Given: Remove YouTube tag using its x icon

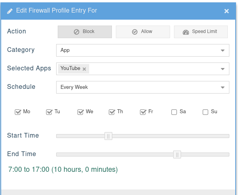Looking at the screenshot, I should [84, 69].
